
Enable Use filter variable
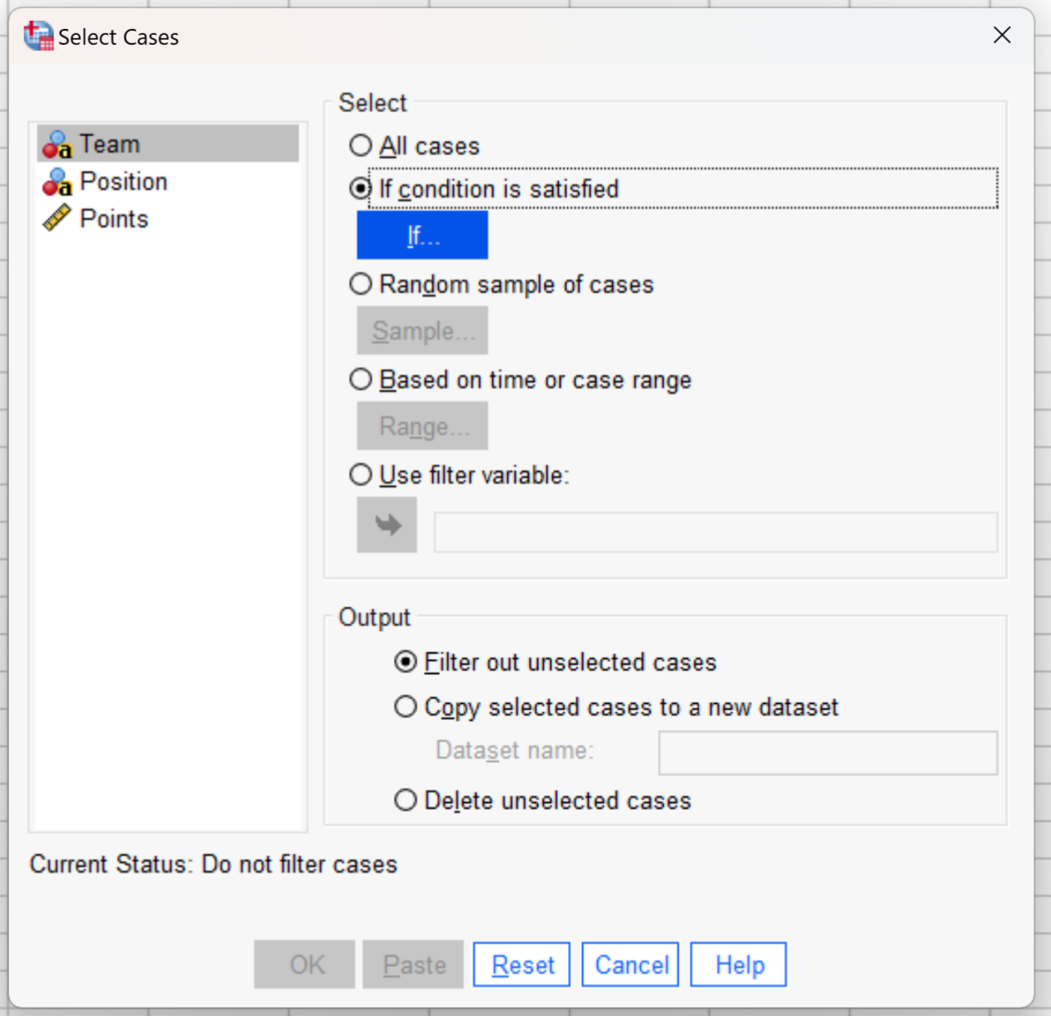click(361, 474)
